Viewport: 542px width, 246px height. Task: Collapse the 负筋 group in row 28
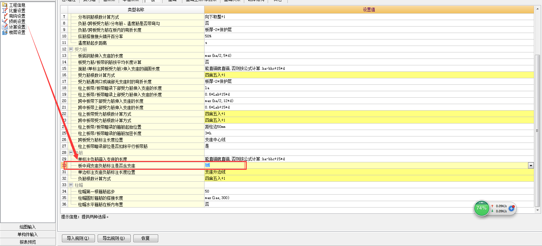click(71, 152)
